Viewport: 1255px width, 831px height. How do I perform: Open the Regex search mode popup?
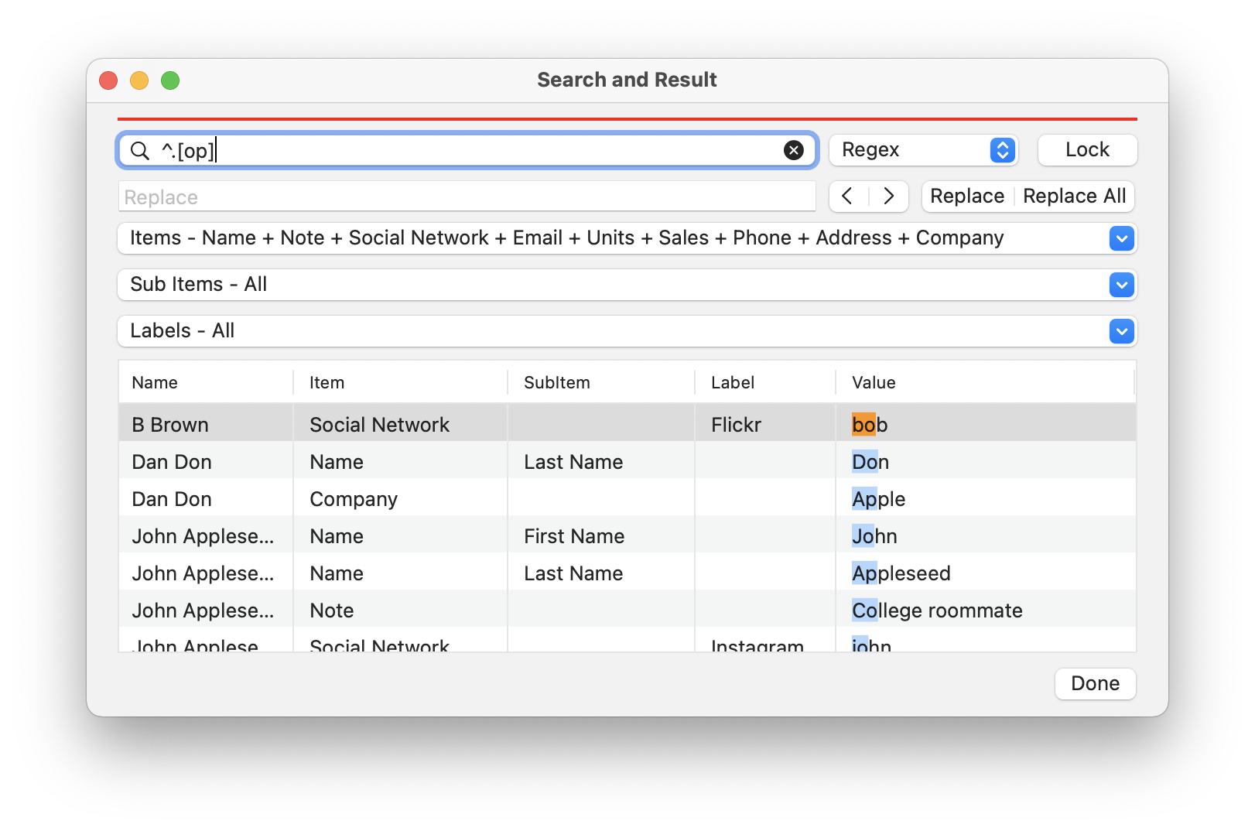pyautogui.click(x=923, y=150)
